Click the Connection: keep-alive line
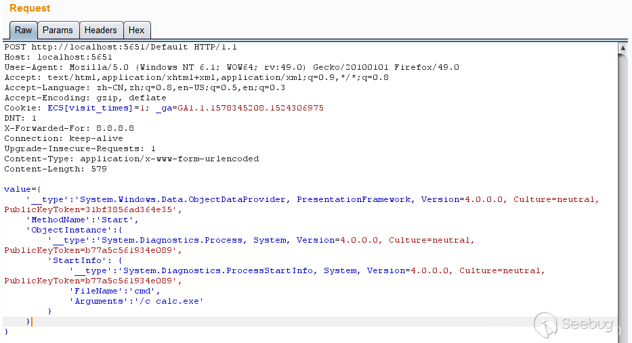Viewport: 632px width, 343px height. 63,138
